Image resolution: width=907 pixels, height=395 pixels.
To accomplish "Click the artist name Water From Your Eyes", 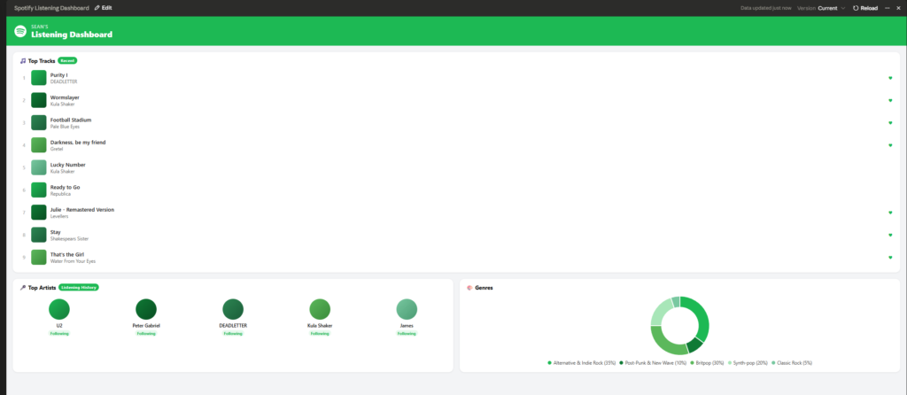I will (73, 261).
